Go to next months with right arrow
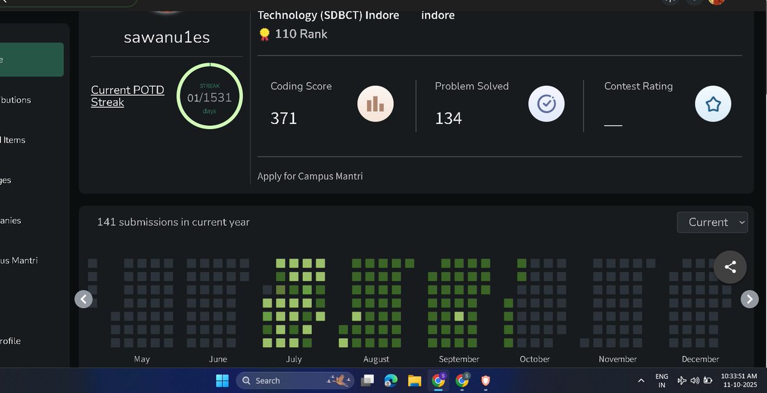 [x=749, y=298]
